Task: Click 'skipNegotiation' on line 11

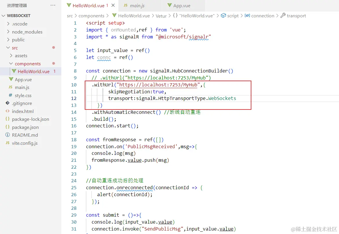Action: (129, 92)
